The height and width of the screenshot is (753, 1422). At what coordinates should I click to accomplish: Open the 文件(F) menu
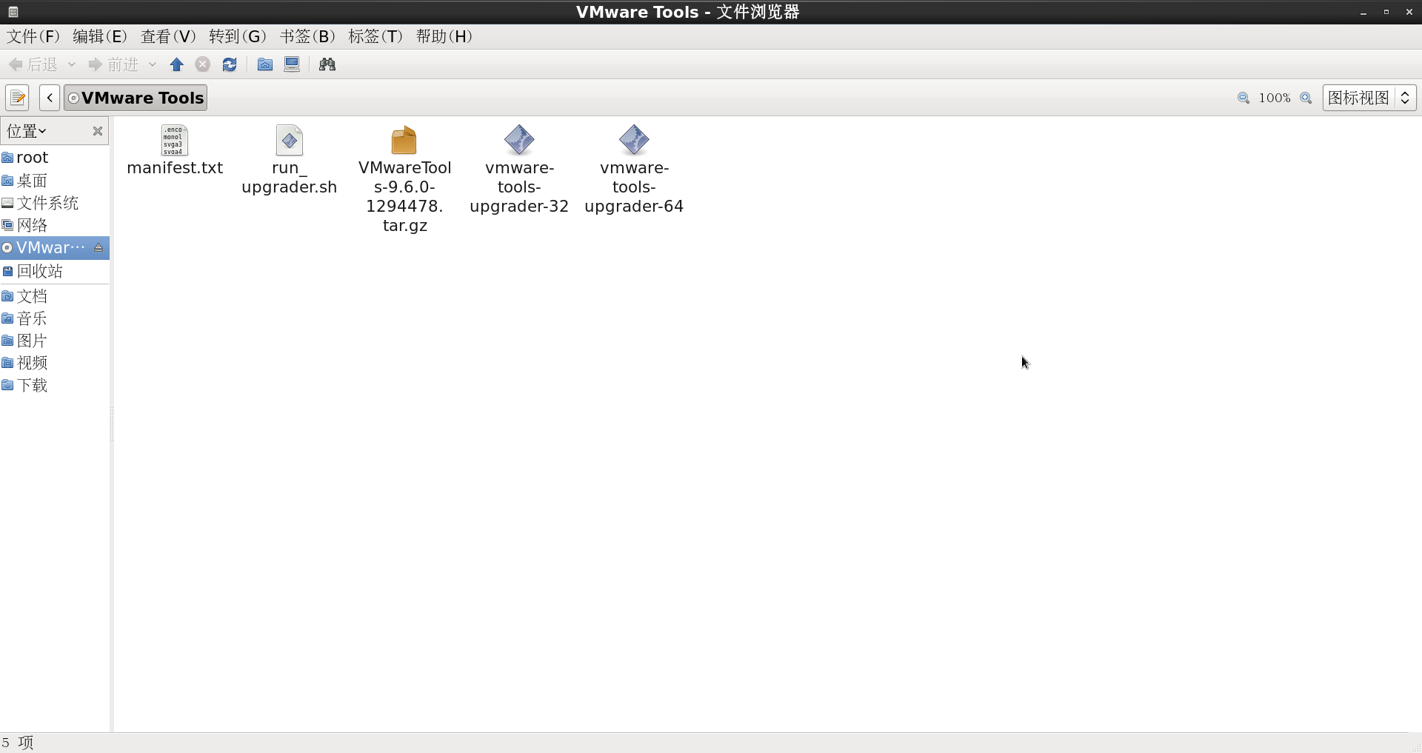(x=33, y=36)
